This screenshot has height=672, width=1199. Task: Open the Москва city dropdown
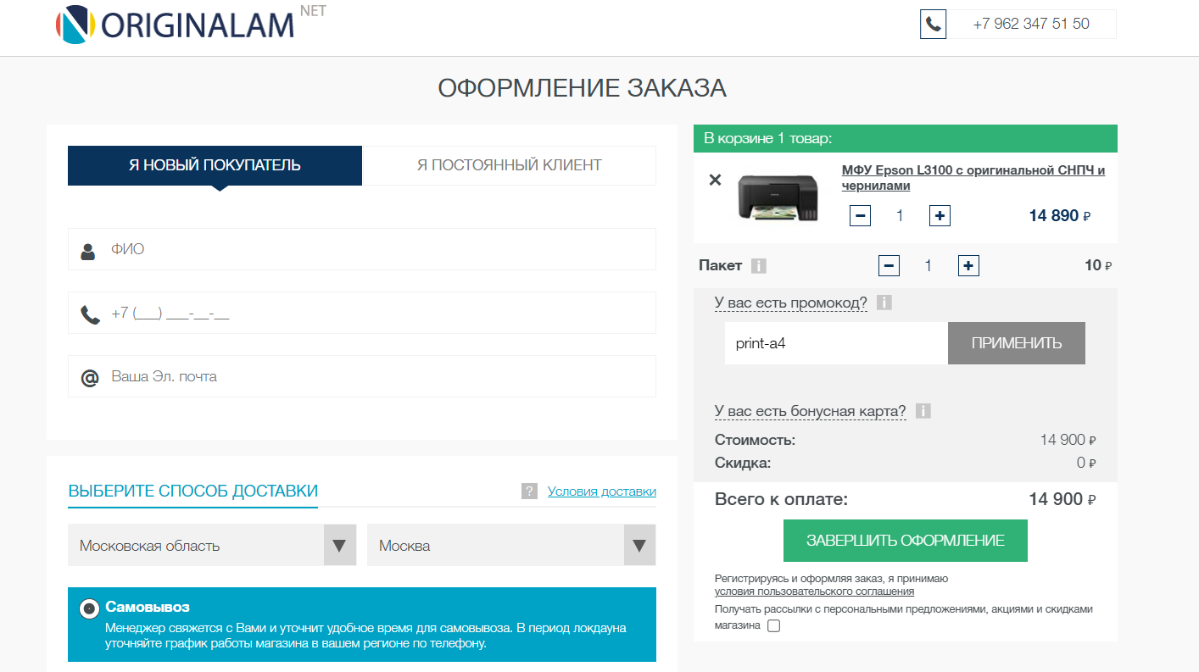pyautogui.click(x=511, y=545)
